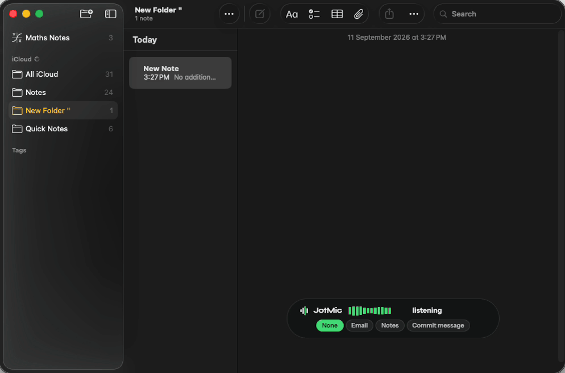
Task: Click the JotMic waveform logo icon
Action: tap(304, 310)
